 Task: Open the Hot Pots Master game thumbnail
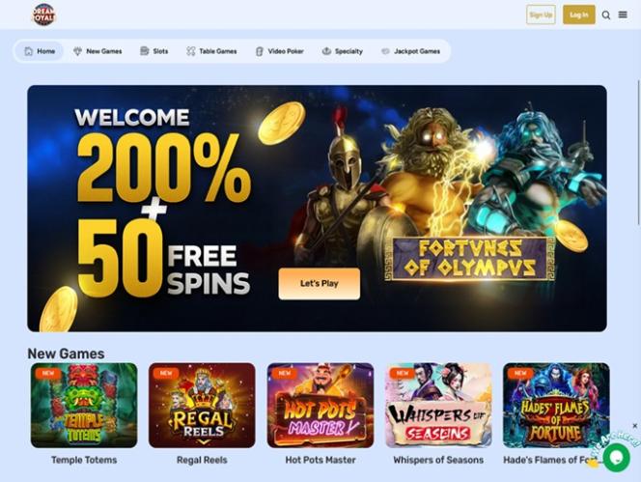tap(320, 405)
